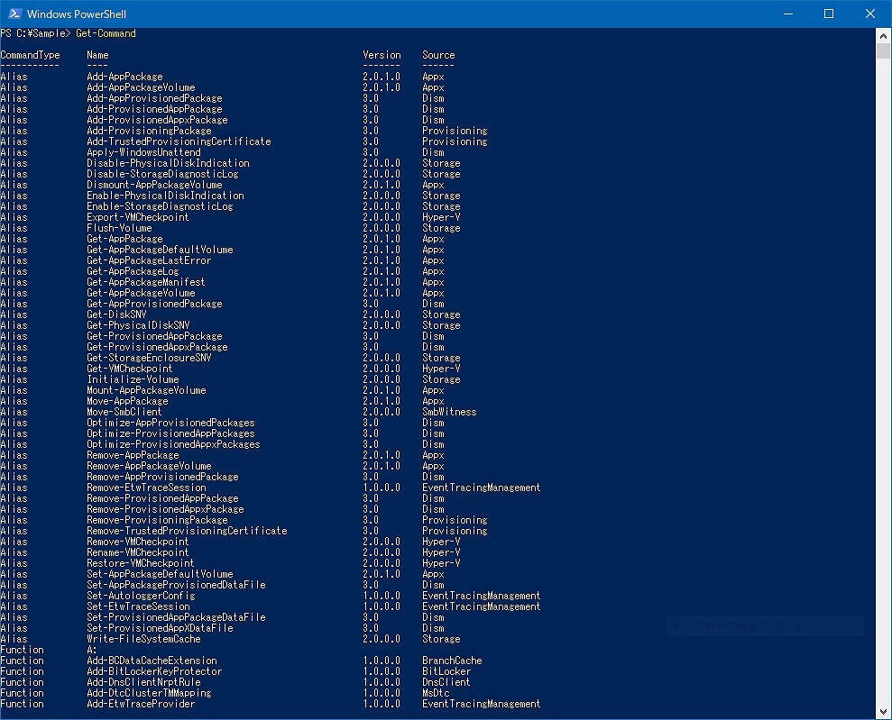This screenshot has width=892, height=720.
Task: Minimize the Windows PowerShell window
Action: point(788,14)
